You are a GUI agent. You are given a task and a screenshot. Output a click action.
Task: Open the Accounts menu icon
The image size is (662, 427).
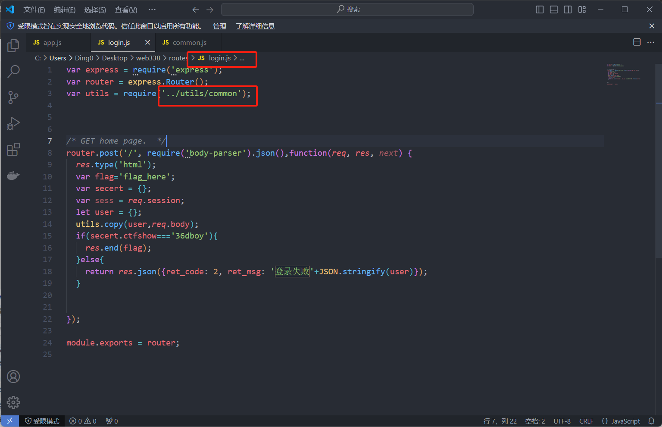13,377
